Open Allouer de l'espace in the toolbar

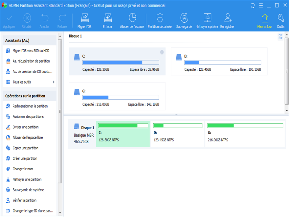(132, 21)
